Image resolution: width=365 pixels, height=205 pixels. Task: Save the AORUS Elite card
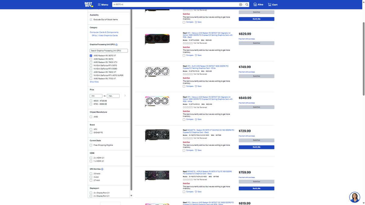[198, 192]
